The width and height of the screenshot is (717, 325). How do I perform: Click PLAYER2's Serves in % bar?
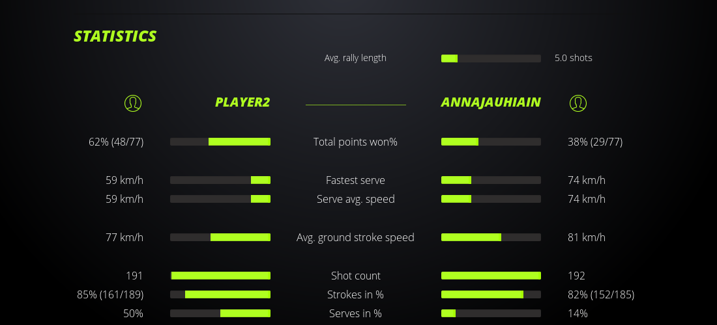click(x=220, y=313)
